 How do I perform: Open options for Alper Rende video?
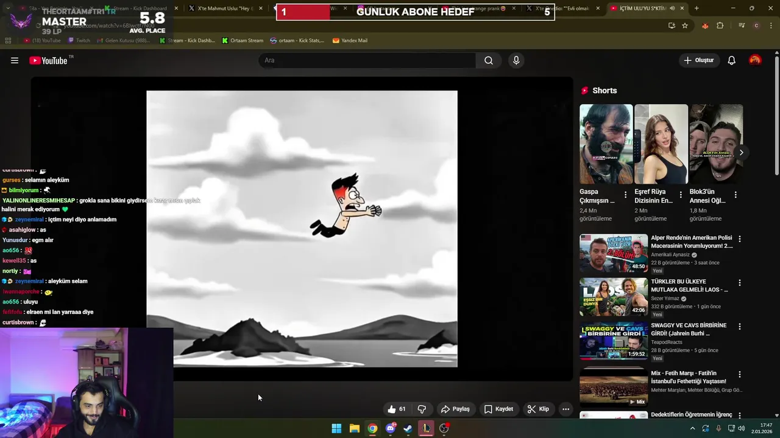tap(740, 239)
